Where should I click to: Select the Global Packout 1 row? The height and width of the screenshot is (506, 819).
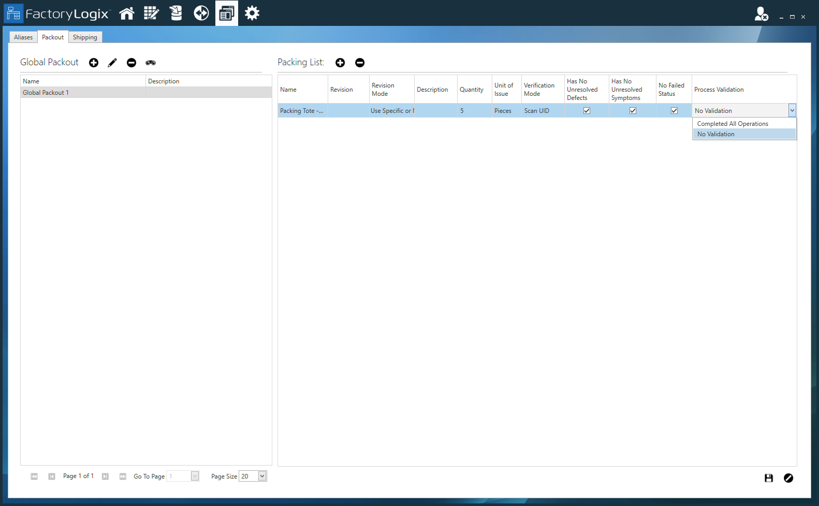[x=83, y=93]
